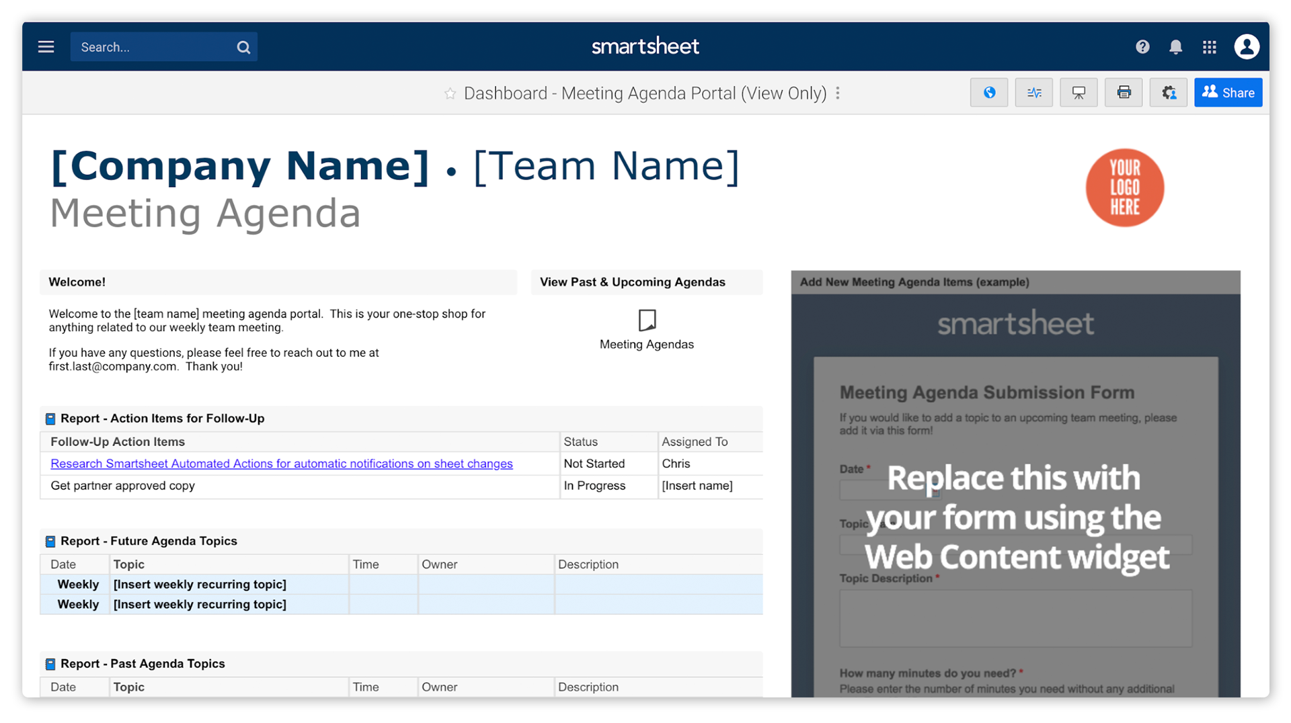Start presentation view mode
This screenshot has width=1291, height=723.
click(1079, 93)
